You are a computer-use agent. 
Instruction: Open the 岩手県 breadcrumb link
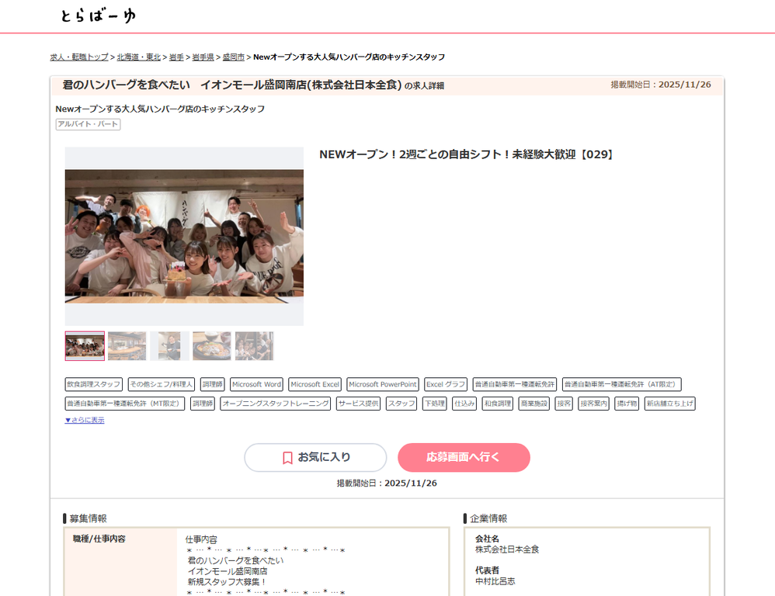pyautogui.click(x=203, y=57)
